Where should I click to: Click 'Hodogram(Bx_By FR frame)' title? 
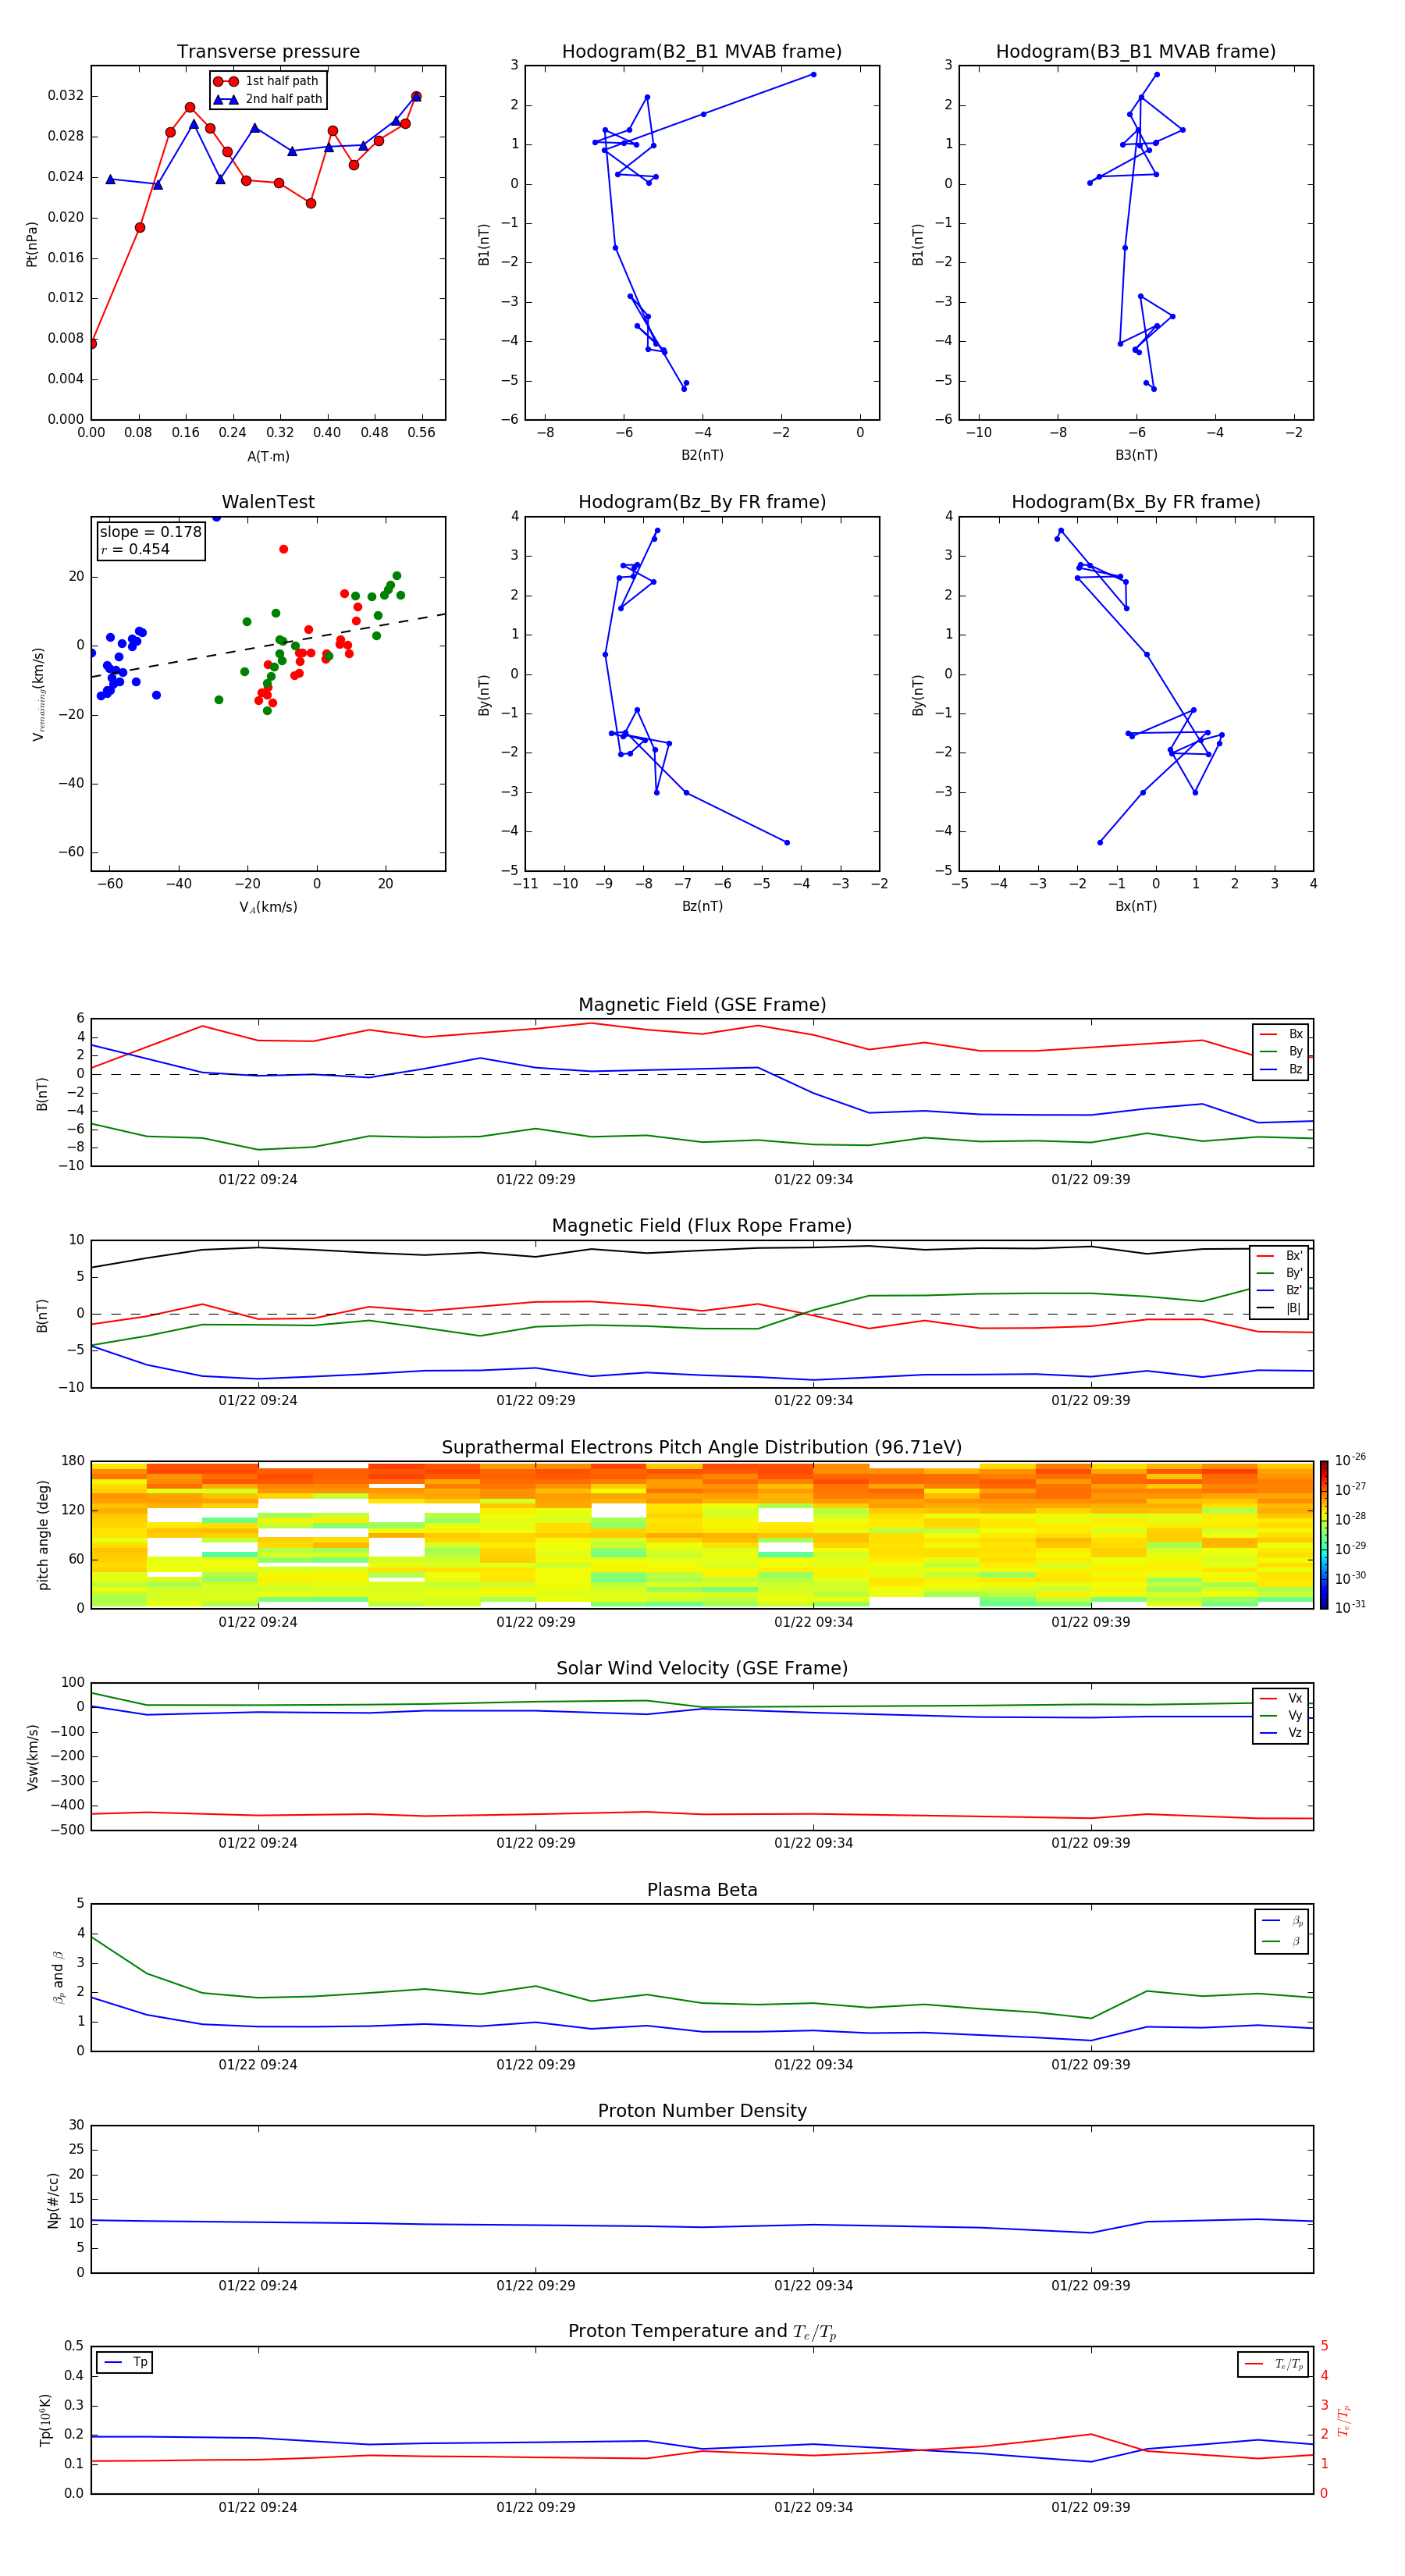coord(1136,502)
